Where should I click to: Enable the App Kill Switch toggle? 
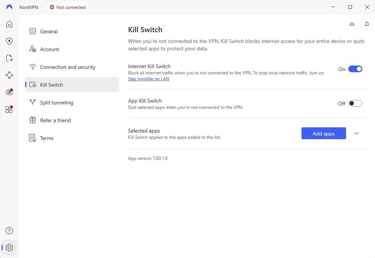(x=355, y=103)
